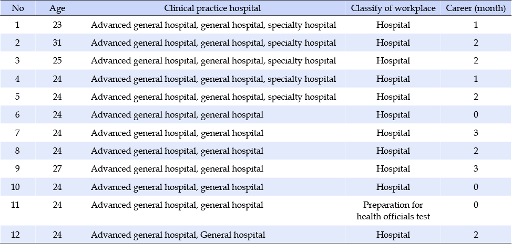Click the 'Age' column header
512x244 pixels.
57,8
